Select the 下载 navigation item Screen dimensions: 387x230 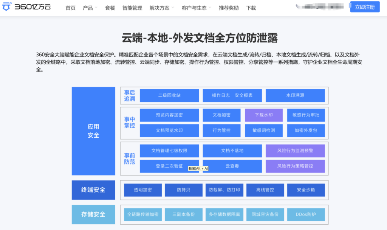click(251, 7)
